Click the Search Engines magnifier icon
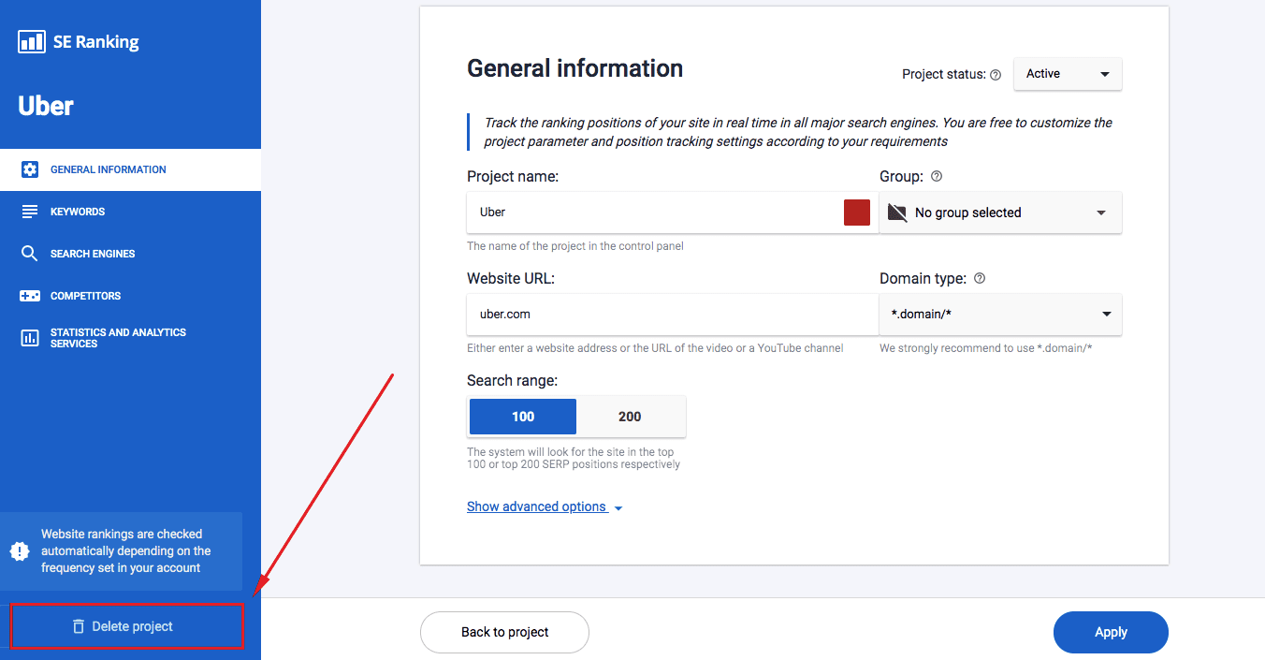Screen dimensions: 1265x660 coord(30,254)
